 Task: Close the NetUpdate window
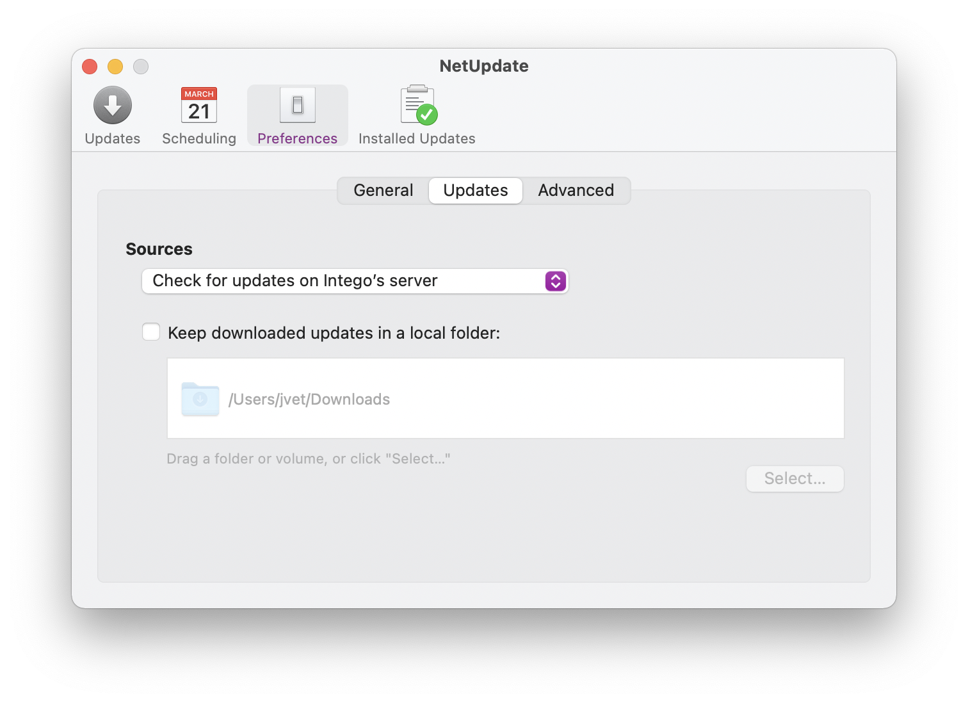click(90, 67)
